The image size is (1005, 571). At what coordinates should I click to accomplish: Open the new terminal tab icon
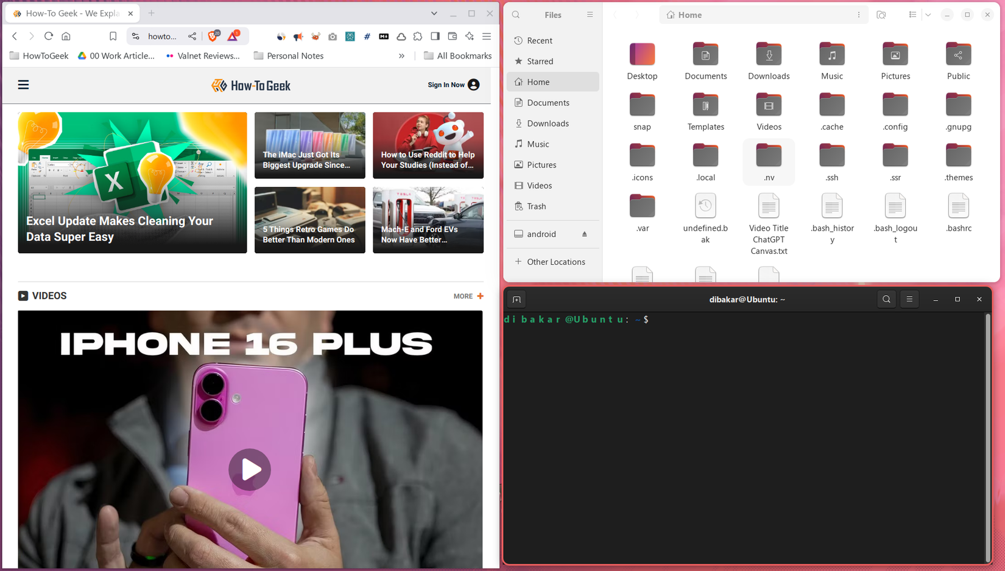pos(516,299)
